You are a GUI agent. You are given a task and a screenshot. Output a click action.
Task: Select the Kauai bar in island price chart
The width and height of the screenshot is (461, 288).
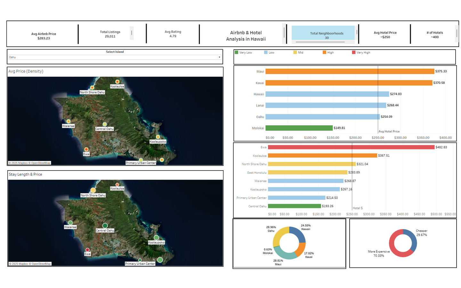click(x=349, y=83)
